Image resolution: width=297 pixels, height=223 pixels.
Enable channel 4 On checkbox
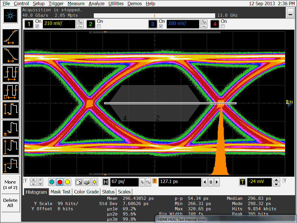[223, 26]
